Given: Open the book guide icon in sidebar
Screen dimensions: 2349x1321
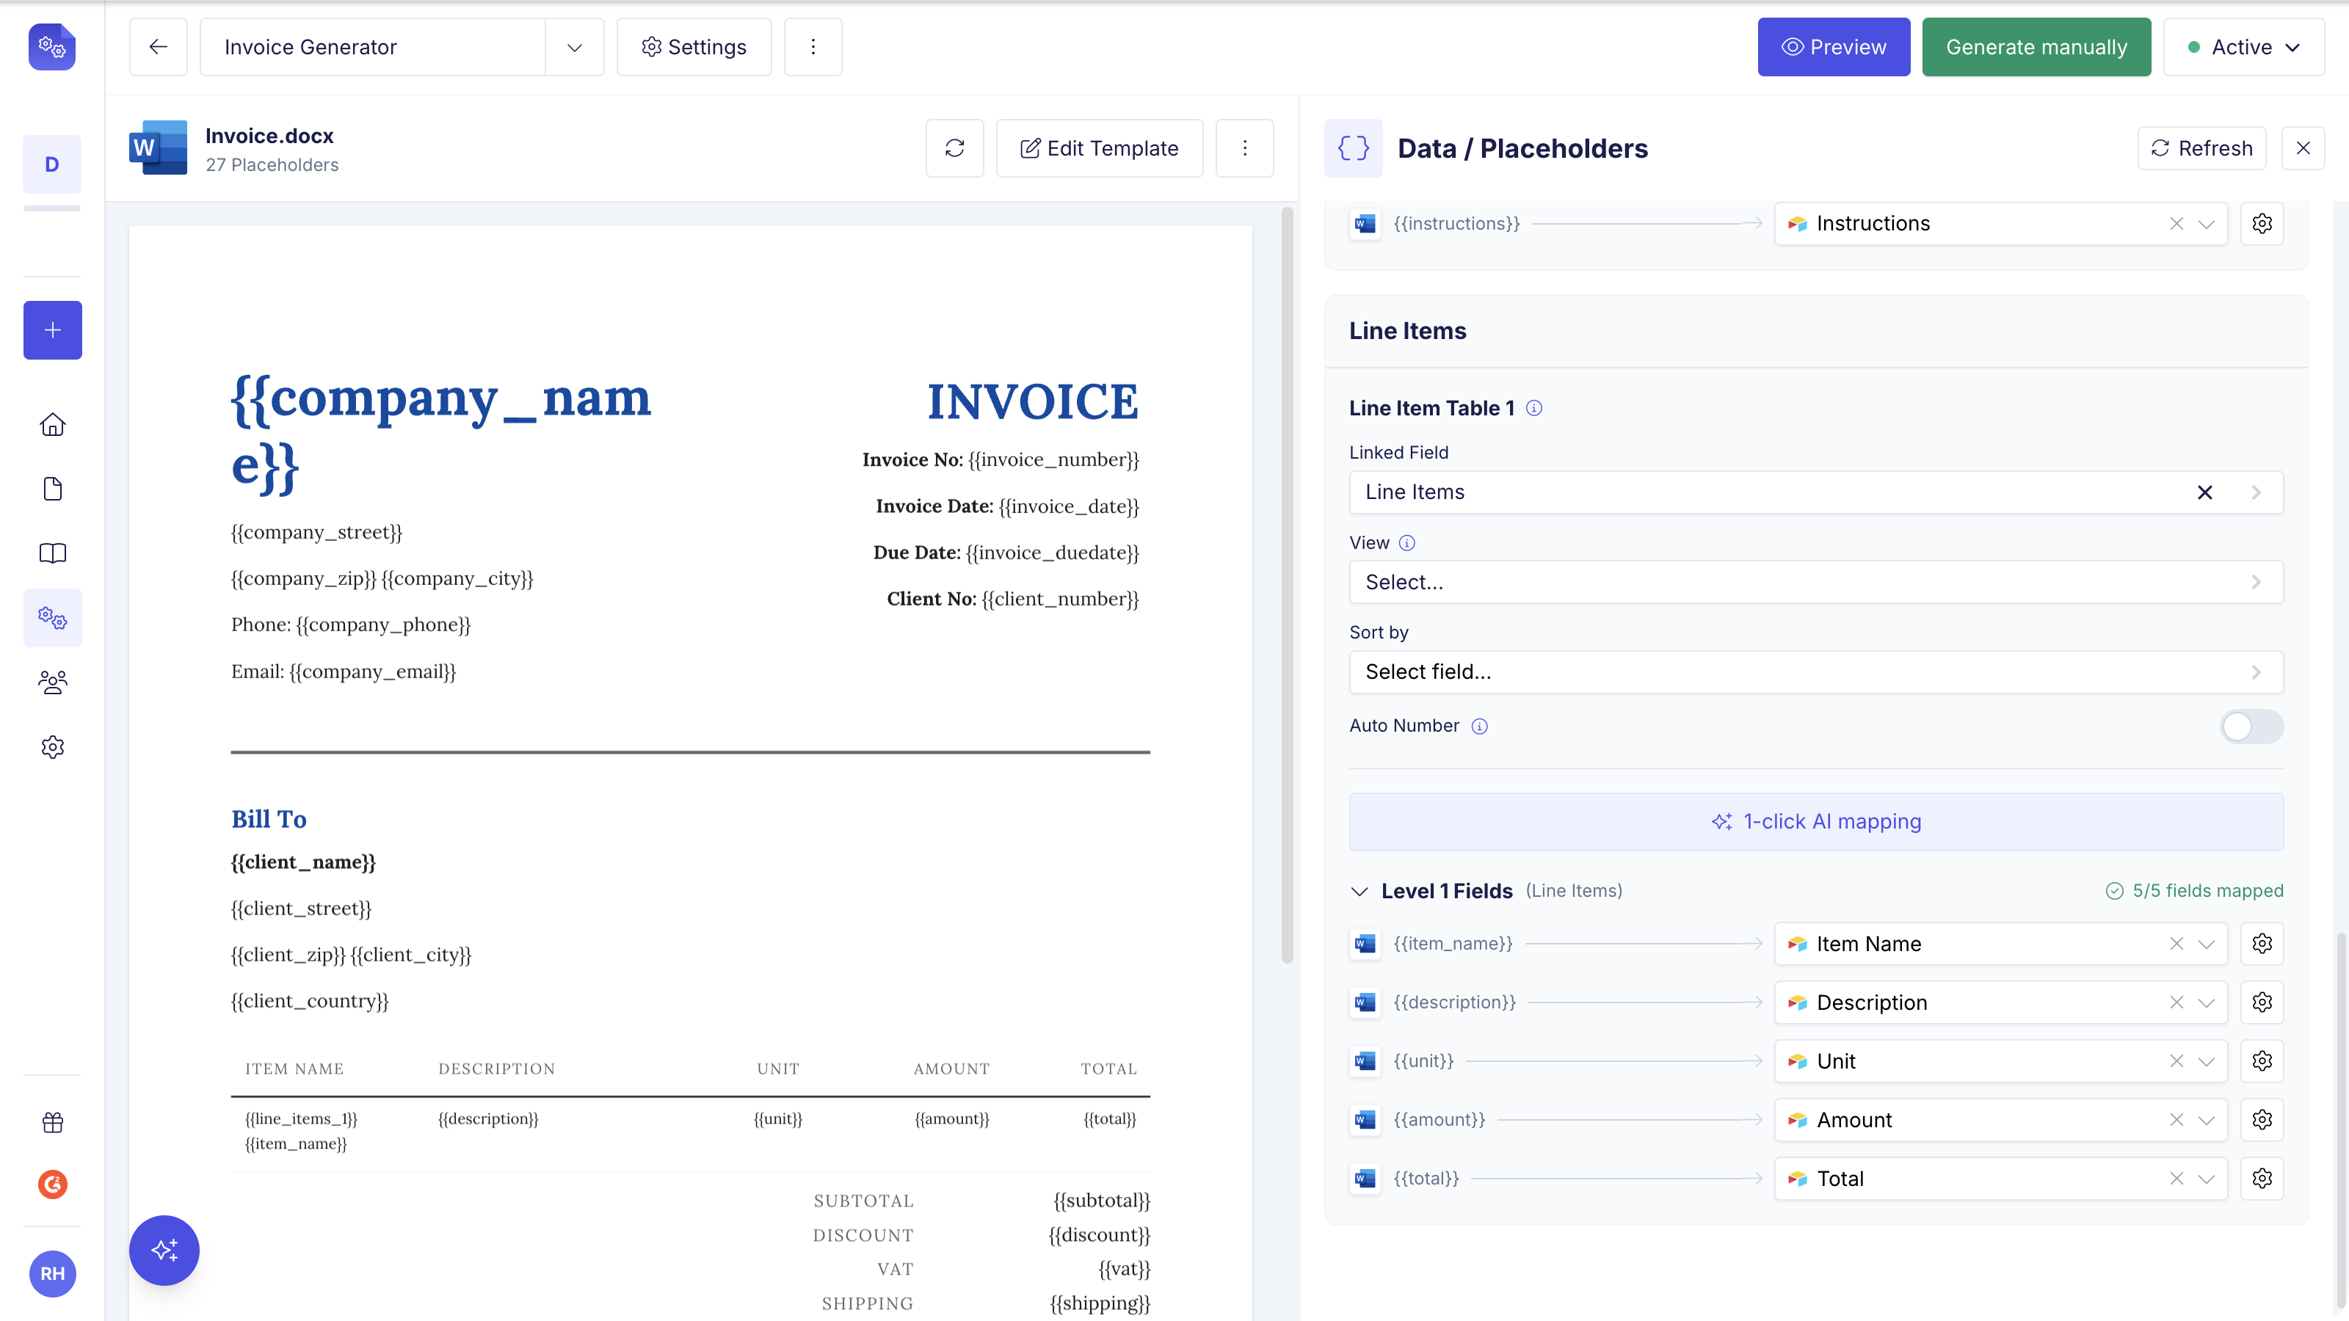Looking at the screenshot, I should click(52, 553).
